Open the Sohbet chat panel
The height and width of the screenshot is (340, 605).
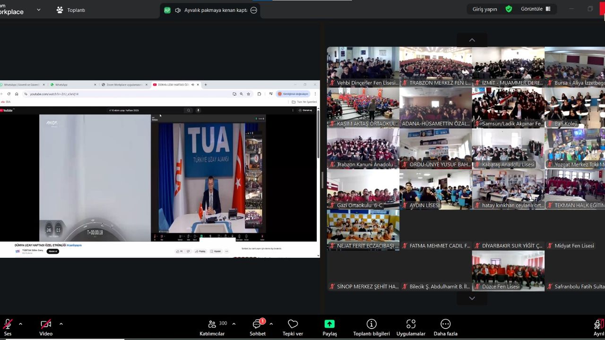(257, 328)
